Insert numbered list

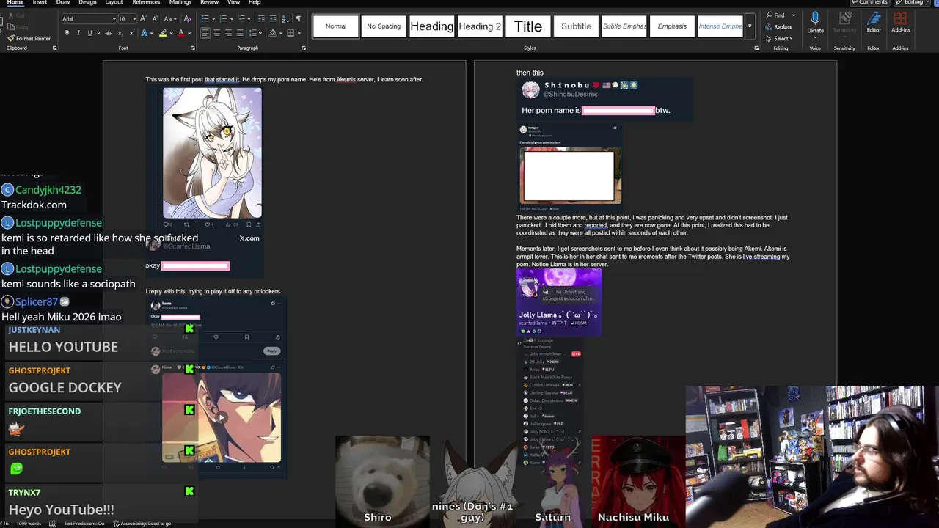coord(224,18)
